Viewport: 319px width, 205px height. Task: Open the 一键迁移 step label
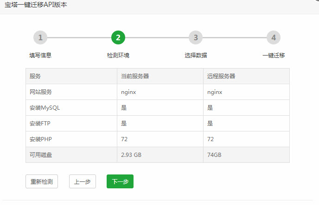click(274, 56)
